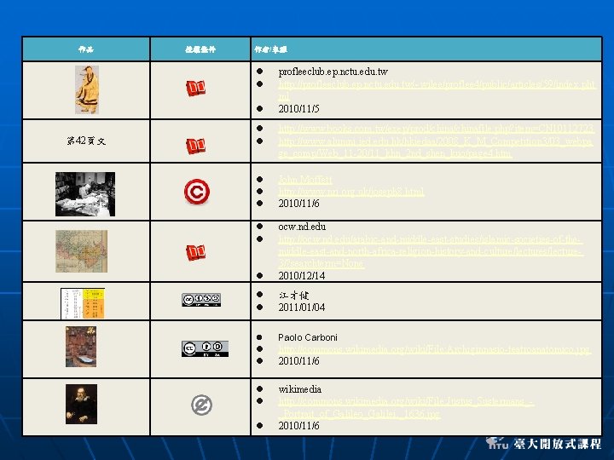Click the 作品 column header
The width and height of the screenshot is (614, 460).
pos(86,49)
